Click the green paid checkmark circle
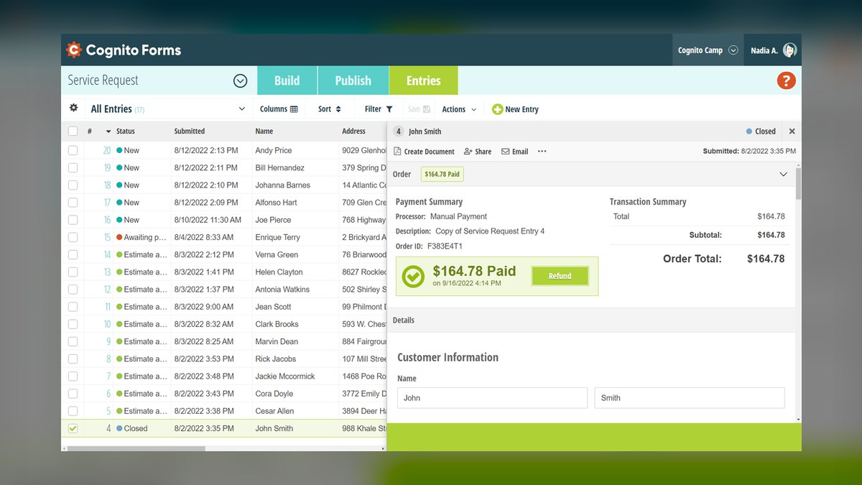Screen dimensions: 862x485 tap(413, 276)
